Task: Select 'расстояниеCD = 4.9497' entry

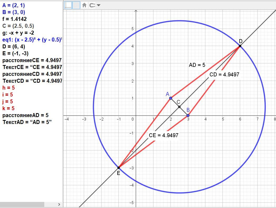Action: point(32,74)
